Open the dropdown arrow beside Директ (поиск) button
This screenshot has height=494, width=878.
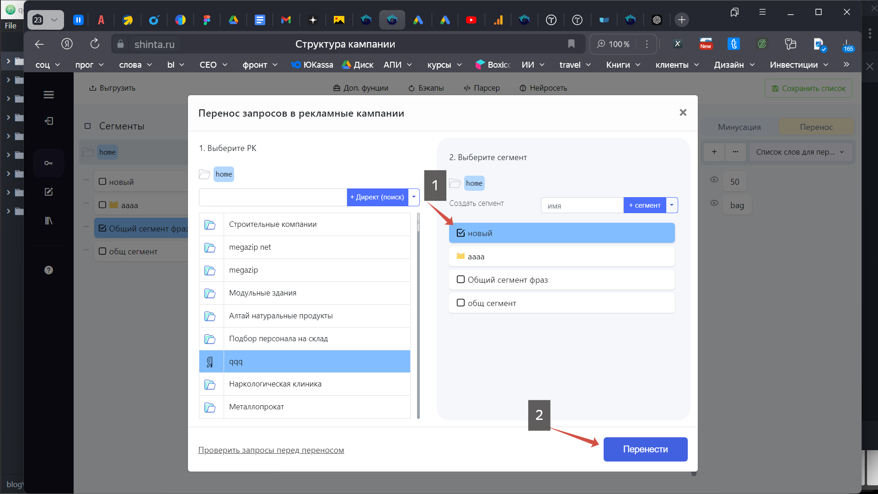tap(414, 197)
